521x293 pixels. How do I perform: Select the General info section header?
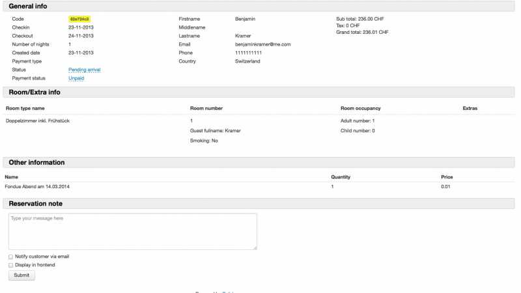(27, 6)
